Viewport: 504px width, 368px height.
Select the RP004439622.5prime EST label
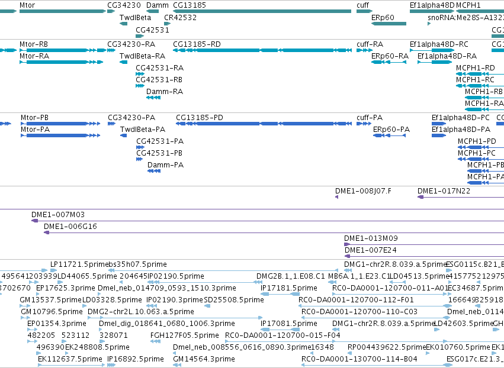point(387,347)
